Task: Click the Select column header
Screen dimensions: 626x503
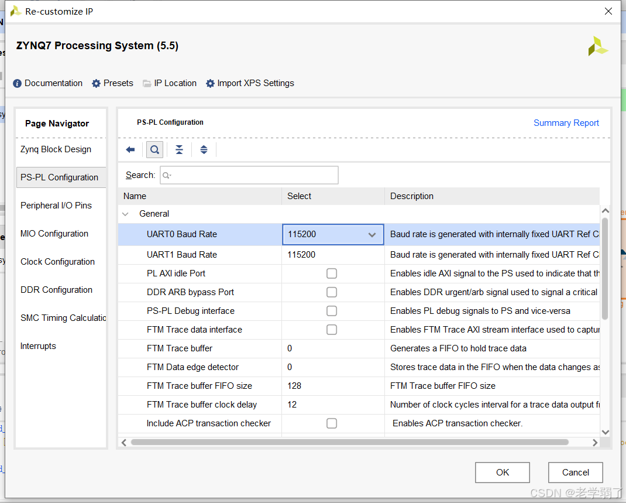Action: tap(333, 196)
